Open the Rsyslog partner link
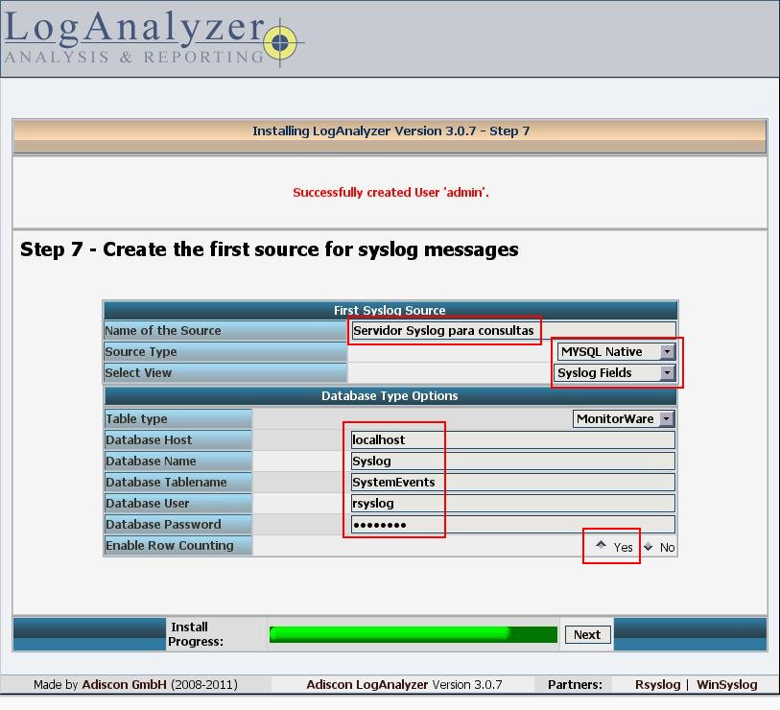The width and height of the screenshot is (780, 710). pyautogui.click(x=657, y=685)
